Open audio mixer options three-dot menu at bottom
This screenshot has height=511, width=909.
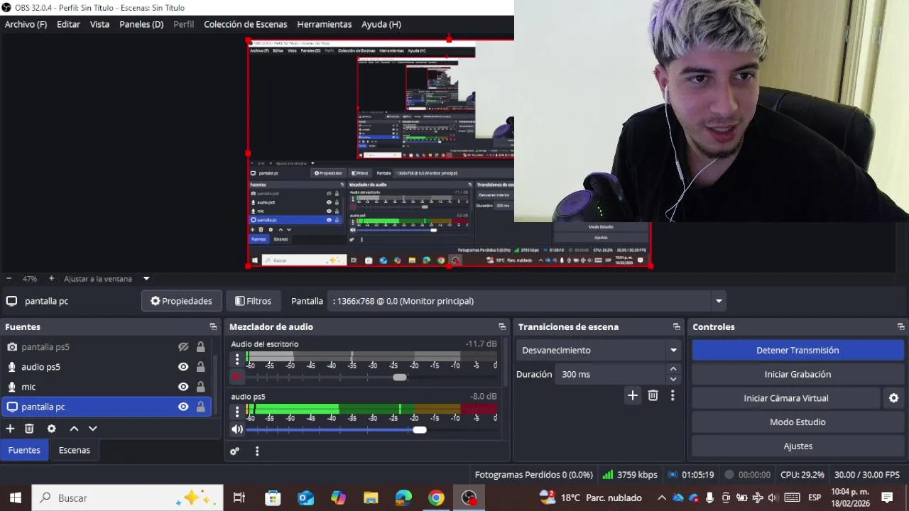[257, 451]
